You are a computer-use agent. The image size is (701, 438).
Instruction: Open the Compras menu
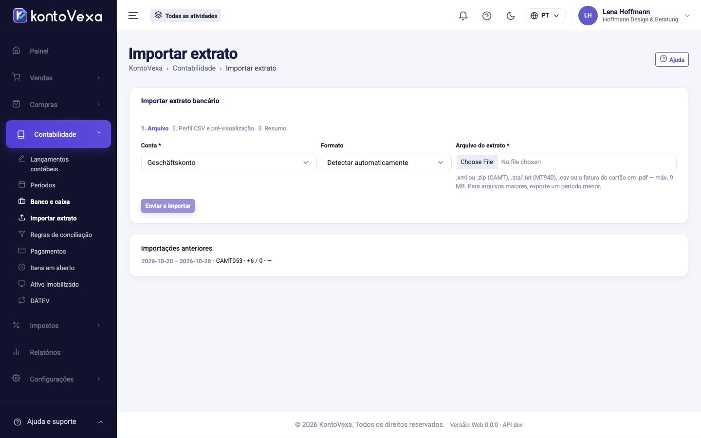pyautogui.click(x=43, y=105)
